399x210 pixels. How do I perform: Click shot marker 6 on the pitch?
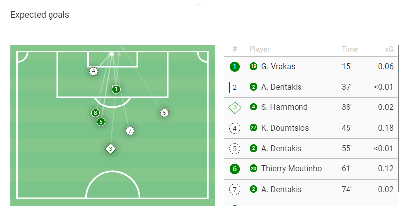(x=101, y=122)
